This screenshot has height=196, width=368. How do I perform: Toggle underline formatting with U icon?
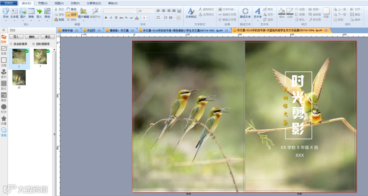point(116,18)
